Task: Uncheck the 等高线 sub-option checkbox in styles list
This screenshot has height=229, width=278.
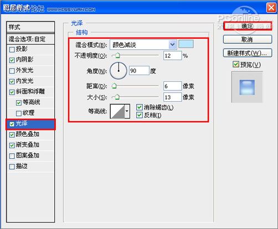Action: [x=19, y=103]
